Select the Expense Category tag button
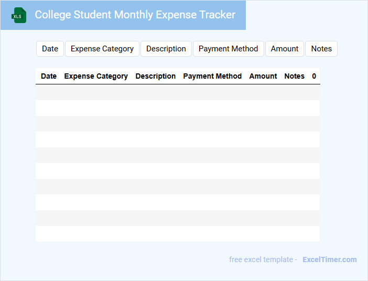 pyautogui.click(x=102, y=49)
